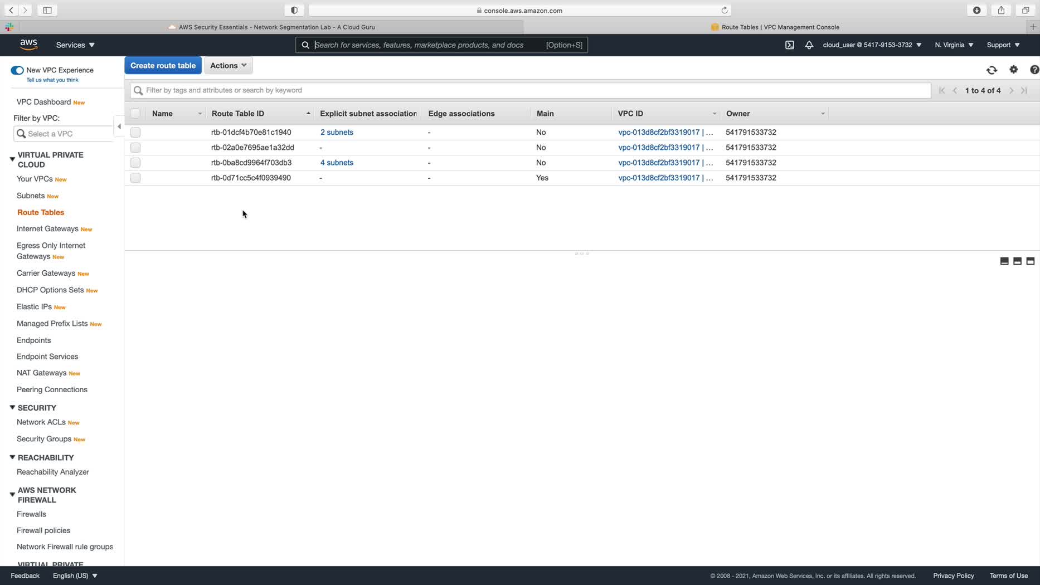Open the Actions dropdown

pos(229,66)
